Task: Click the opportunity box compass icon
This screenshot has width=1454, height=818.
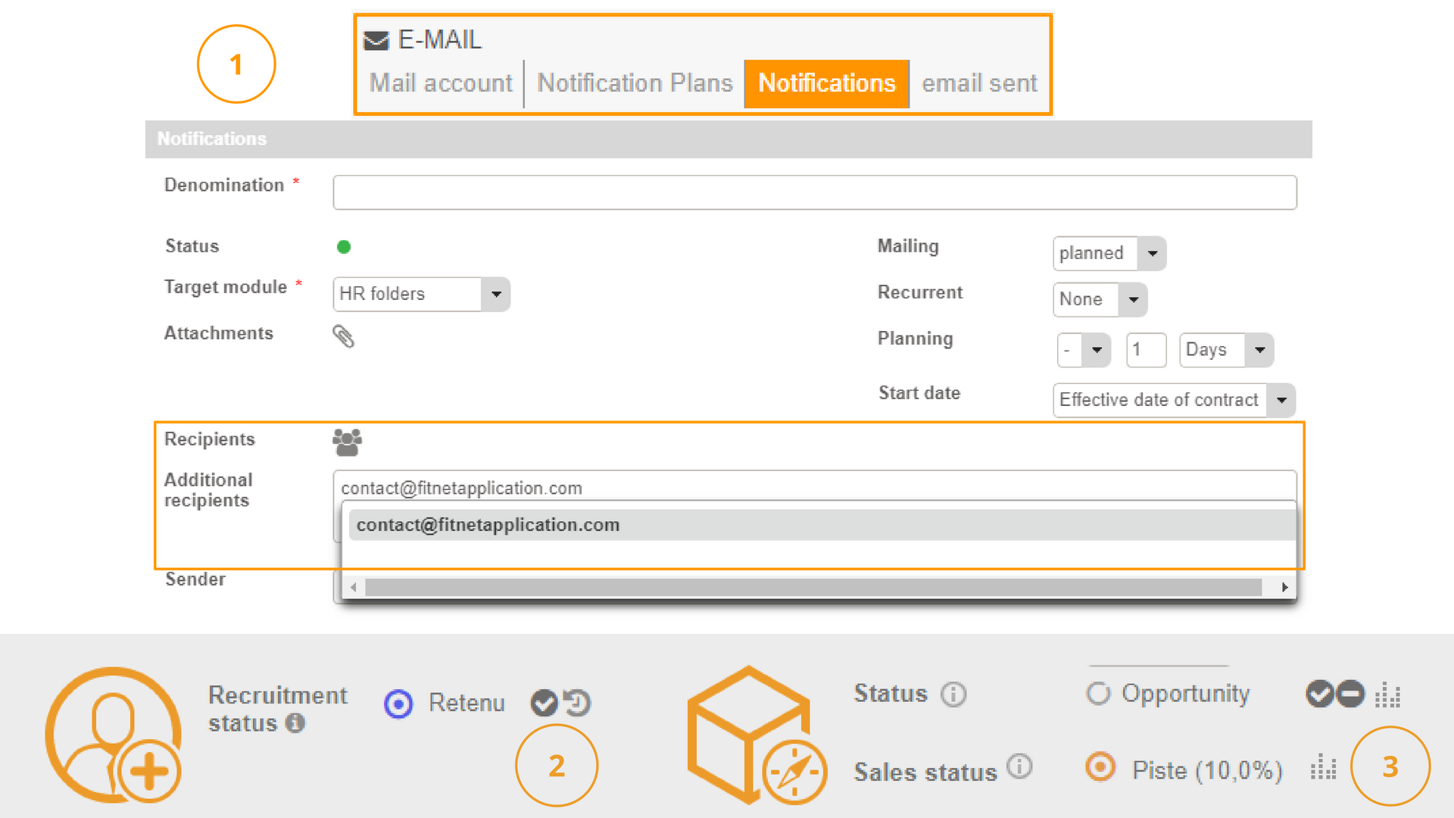Action: pyautogui.click(x=754, y=735)
